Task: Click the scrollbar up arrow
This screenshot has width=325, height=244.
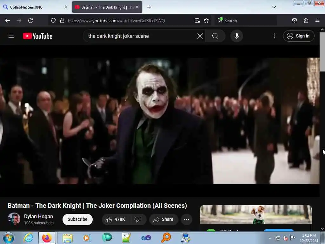Action: click(322, 30)
